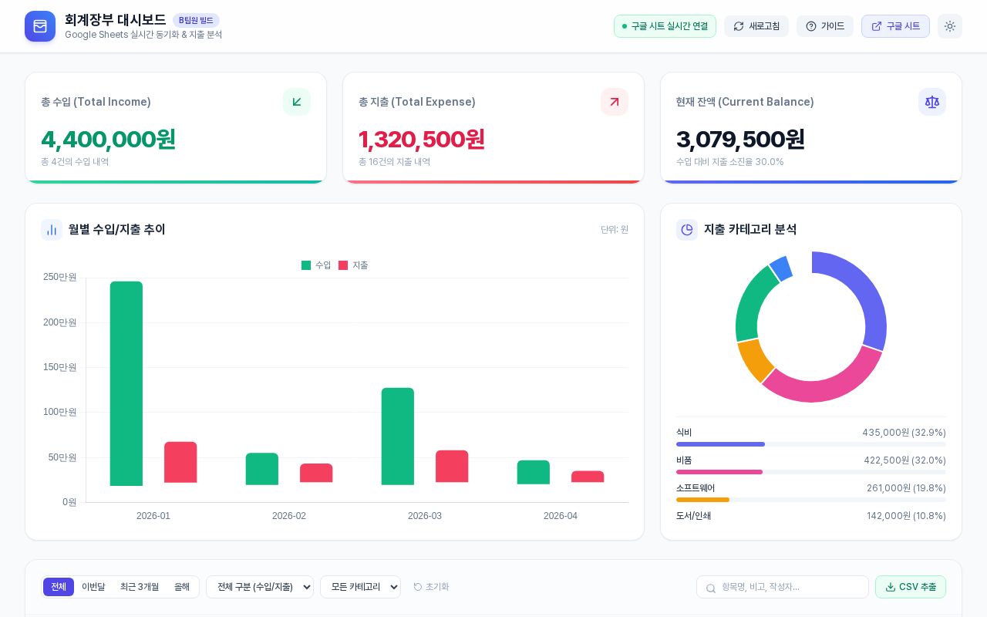
Task: Select the 전체 period tab
Action: coord(59,587)
